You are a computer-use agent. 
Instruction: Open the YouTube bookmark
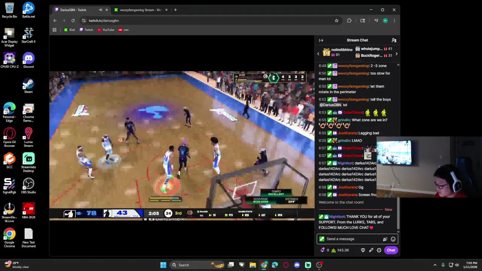pyautogui.click(x=106, y=30)
